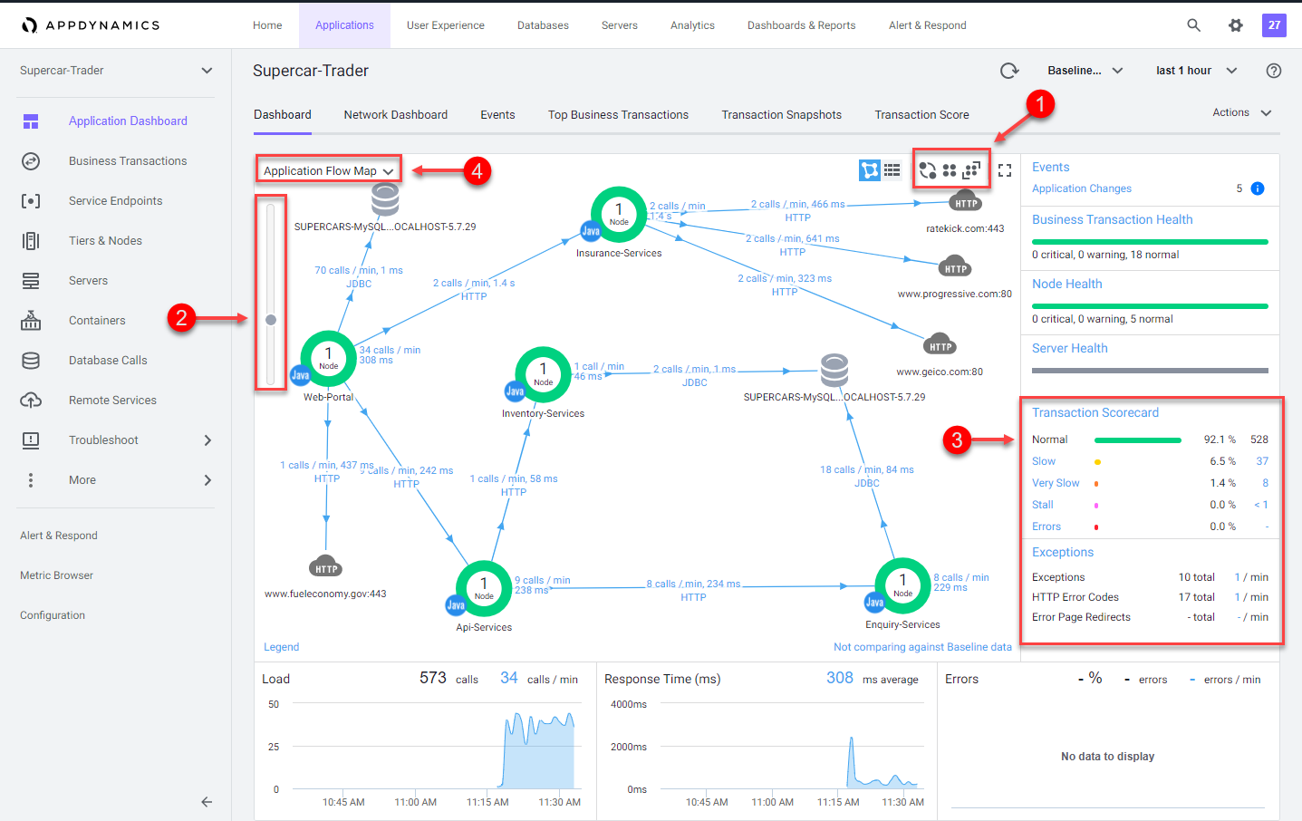Select the www.progressive.com:80 HTTP cloud

tap(955, 266)
